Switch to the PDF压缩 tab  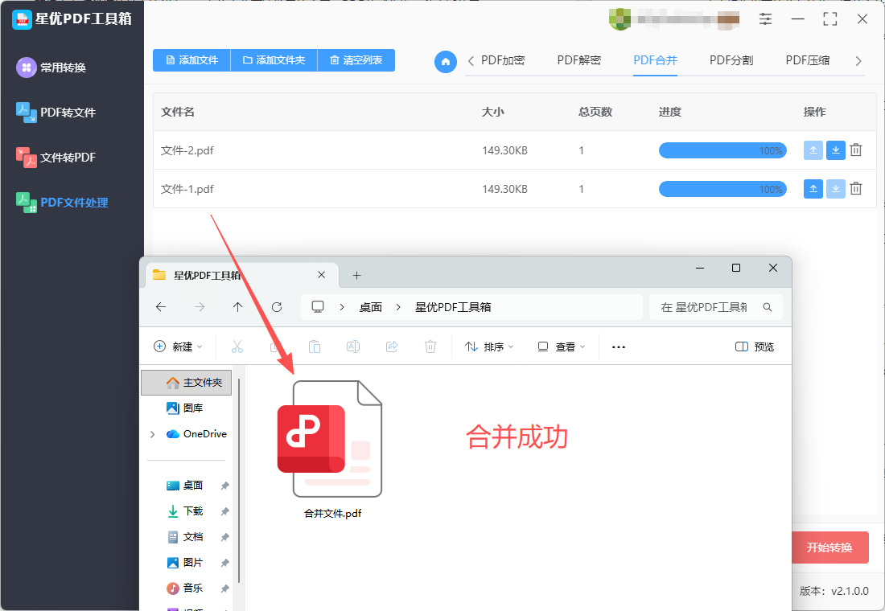(808, 60)
